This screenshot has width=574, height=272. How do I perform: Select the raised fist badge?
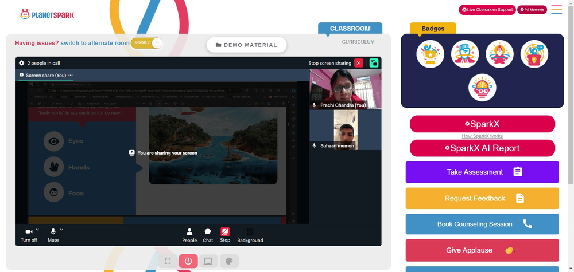tap(465, 54)
